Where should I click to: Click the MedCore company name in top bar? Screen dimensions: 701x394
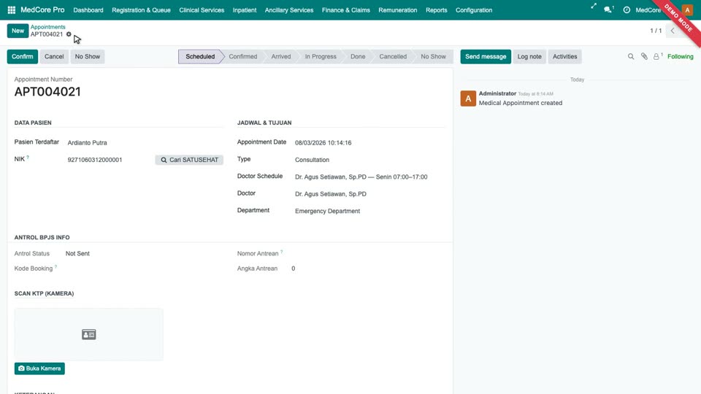648,9
